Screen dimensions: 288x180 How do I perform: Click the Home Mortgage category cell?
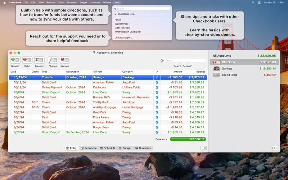(133, 107)
